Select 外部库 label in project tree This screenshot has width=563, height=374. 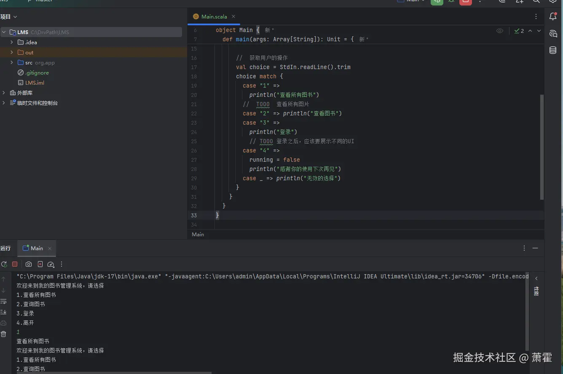(x=25, y=93)
